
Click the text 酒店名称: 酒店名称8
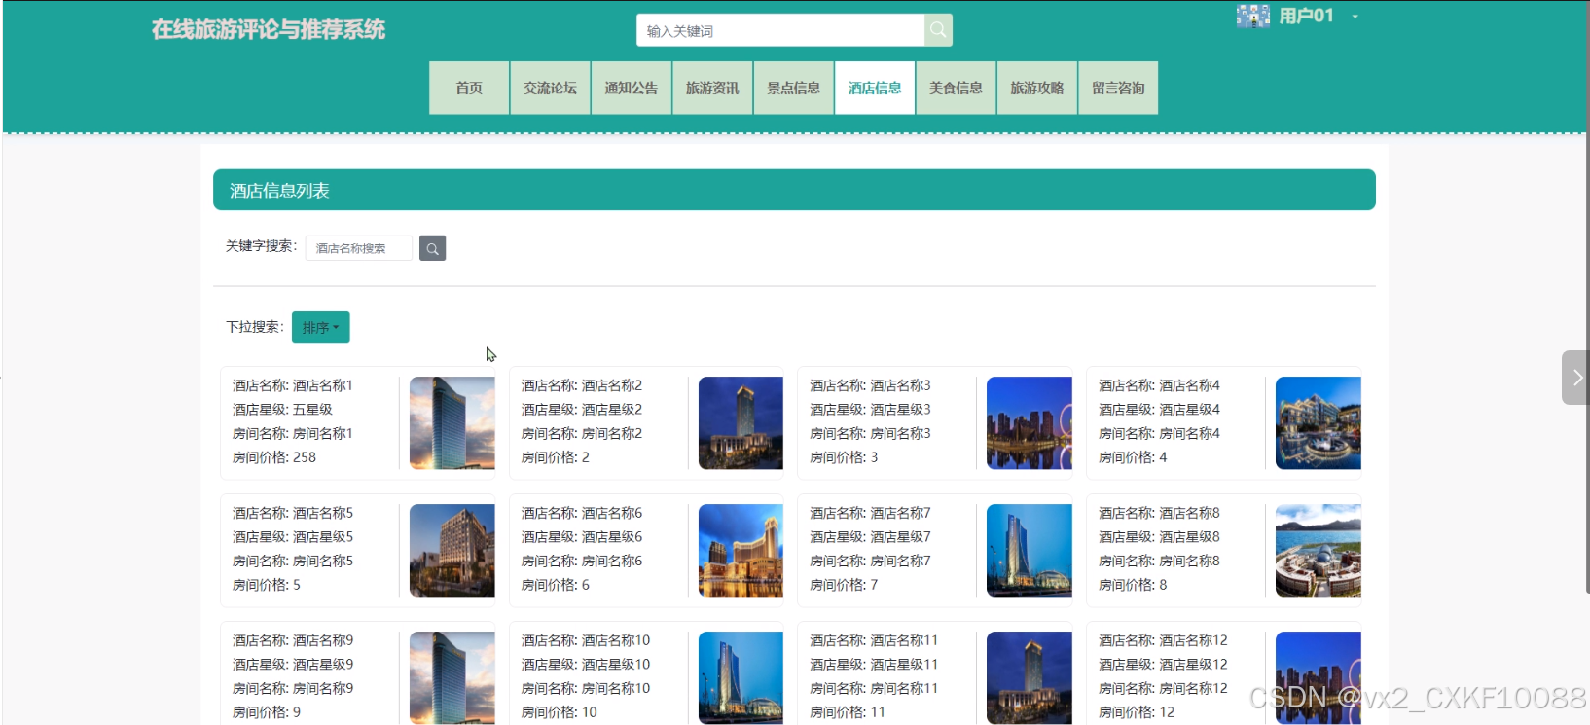point(1160,513)
